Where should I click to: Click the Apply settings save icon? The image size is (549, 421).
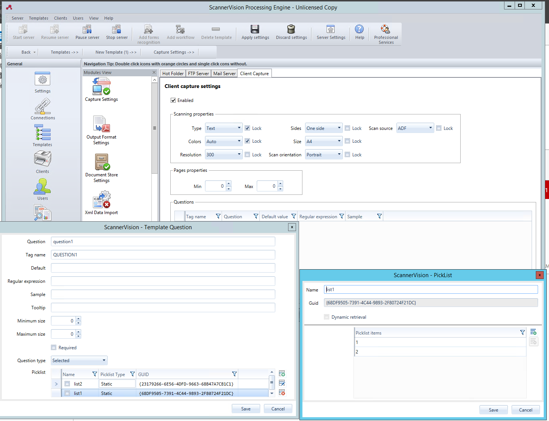pos(255,29)
